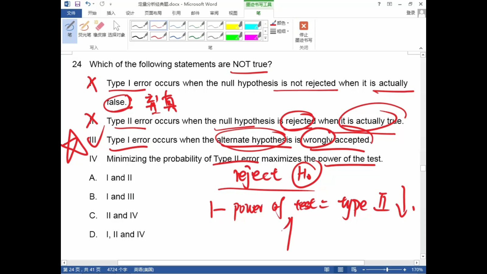Open the ink Color (颜色) dropdown
Image resolution: width=487 pixels, height=274 pixels.
coord(280,23)
